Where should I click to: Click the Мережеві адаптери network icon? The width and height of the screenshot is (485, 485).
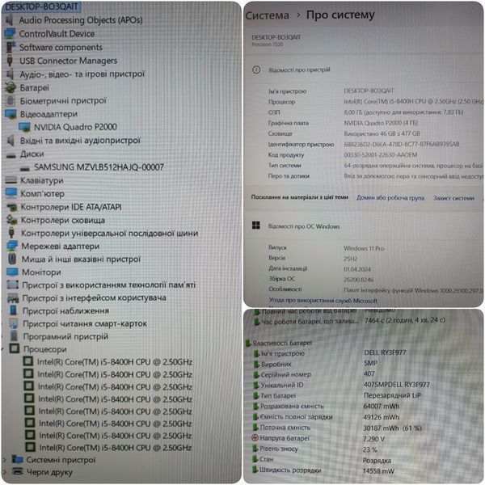coord(12,246)
